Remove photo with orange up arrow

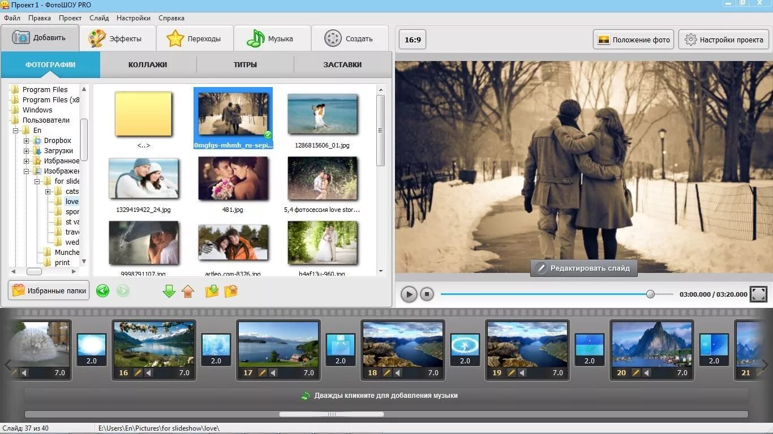(188, 291)
